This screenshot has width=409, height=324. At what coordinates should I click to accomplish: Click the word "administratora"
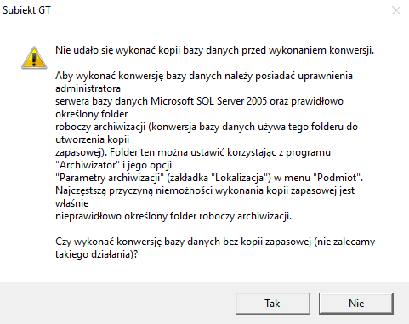pyautogui.click(x=88, y=88)
